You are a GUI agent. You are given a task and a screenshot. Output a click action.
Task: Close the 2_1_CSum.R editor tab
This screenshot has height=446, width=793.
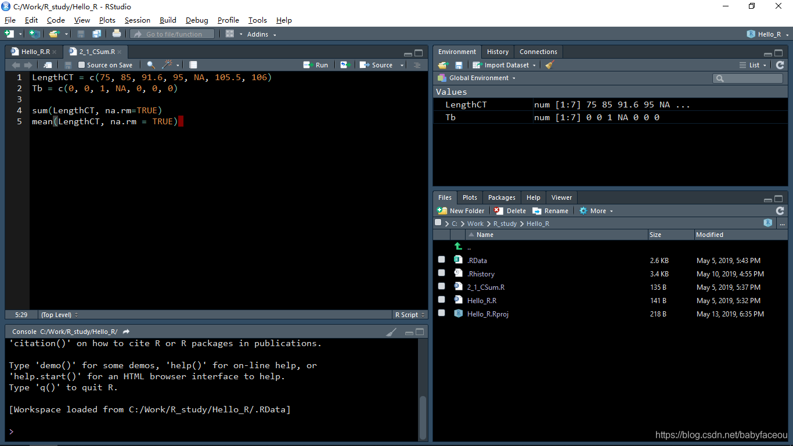[120, 52]
